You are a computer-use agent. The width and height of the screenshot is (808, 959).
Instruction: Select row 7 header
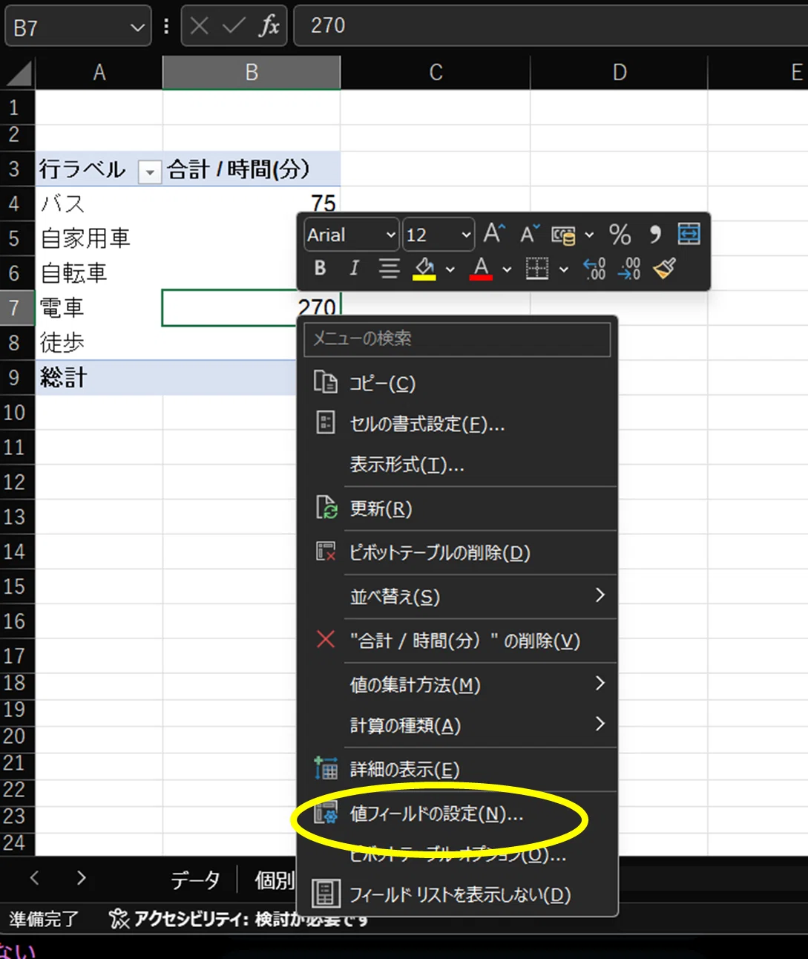click(17, 307)
